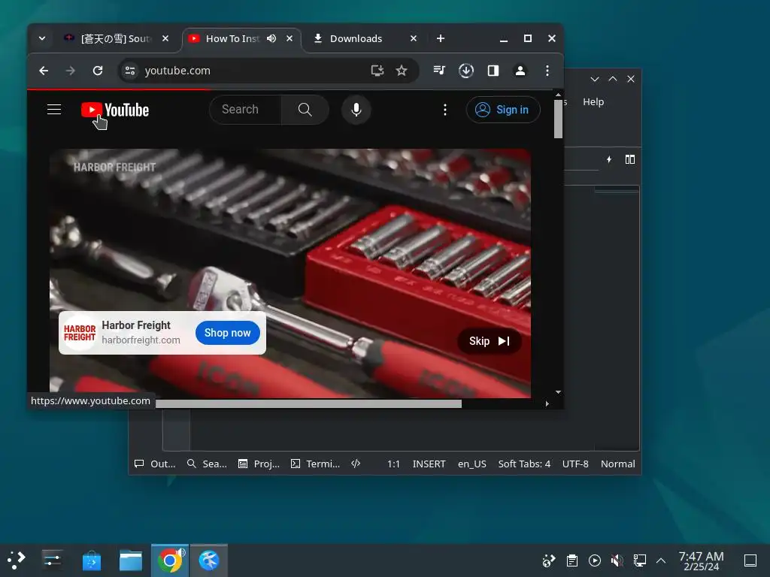
Task: Click the lightning quick-open icon in editor
Action: click(x=609, y=159)
